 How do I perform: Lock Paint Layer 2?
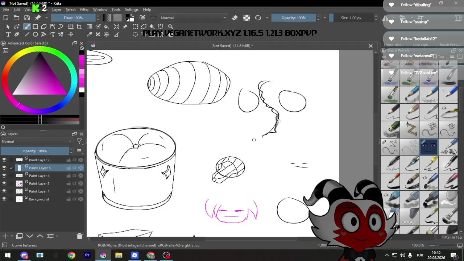(x=68, y=160)
